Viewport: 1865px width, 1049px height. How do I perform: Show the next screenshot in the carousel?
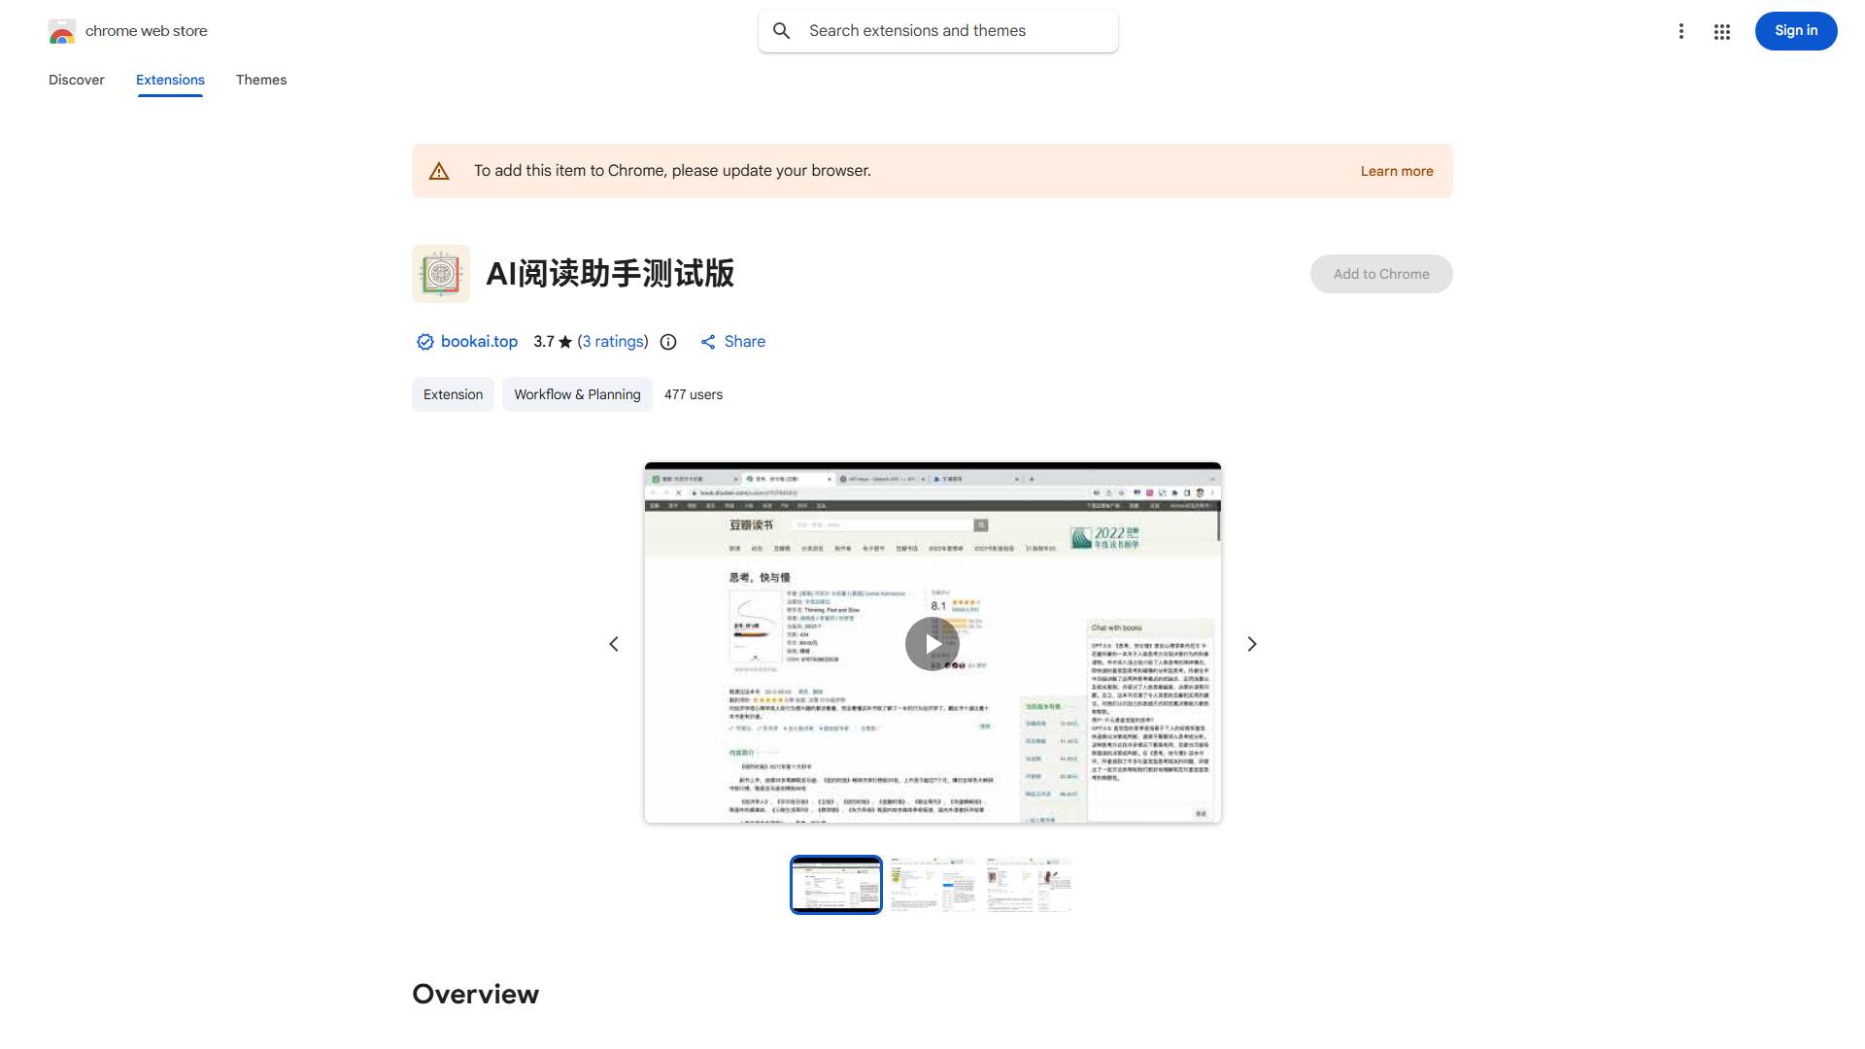pyautogui.click(x=1251, y=643)
